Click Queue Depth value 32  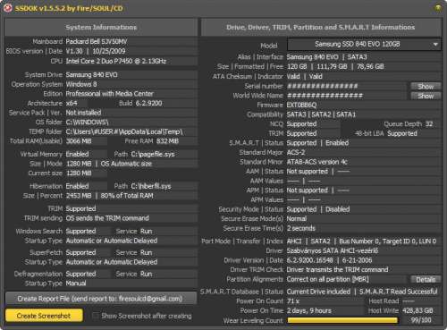coord(429,124)
